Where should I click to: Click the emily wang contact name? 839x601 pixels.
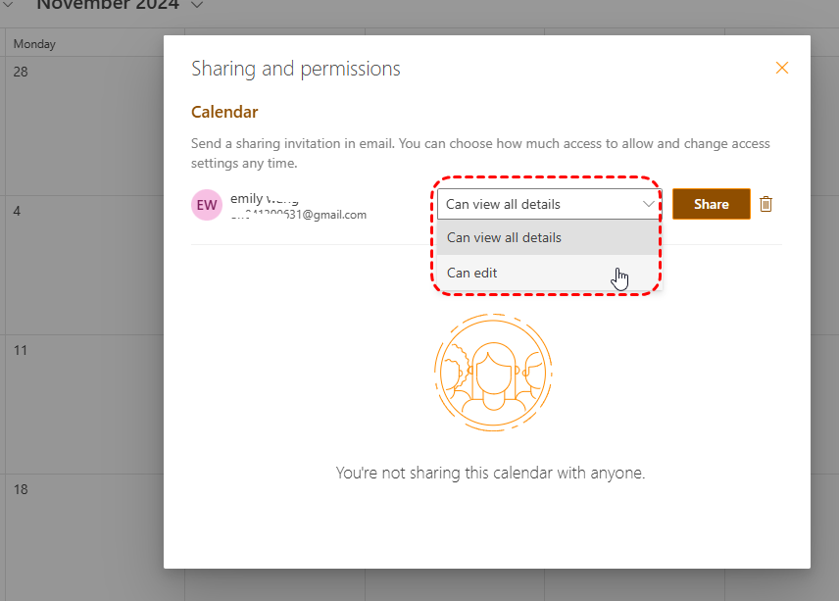click(265, 198)
